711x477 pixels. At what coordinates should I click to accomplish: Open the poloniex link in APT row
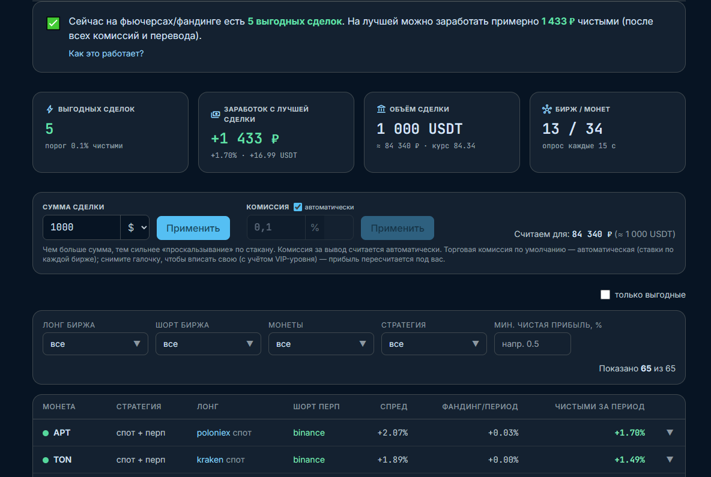tap(214, 433)
